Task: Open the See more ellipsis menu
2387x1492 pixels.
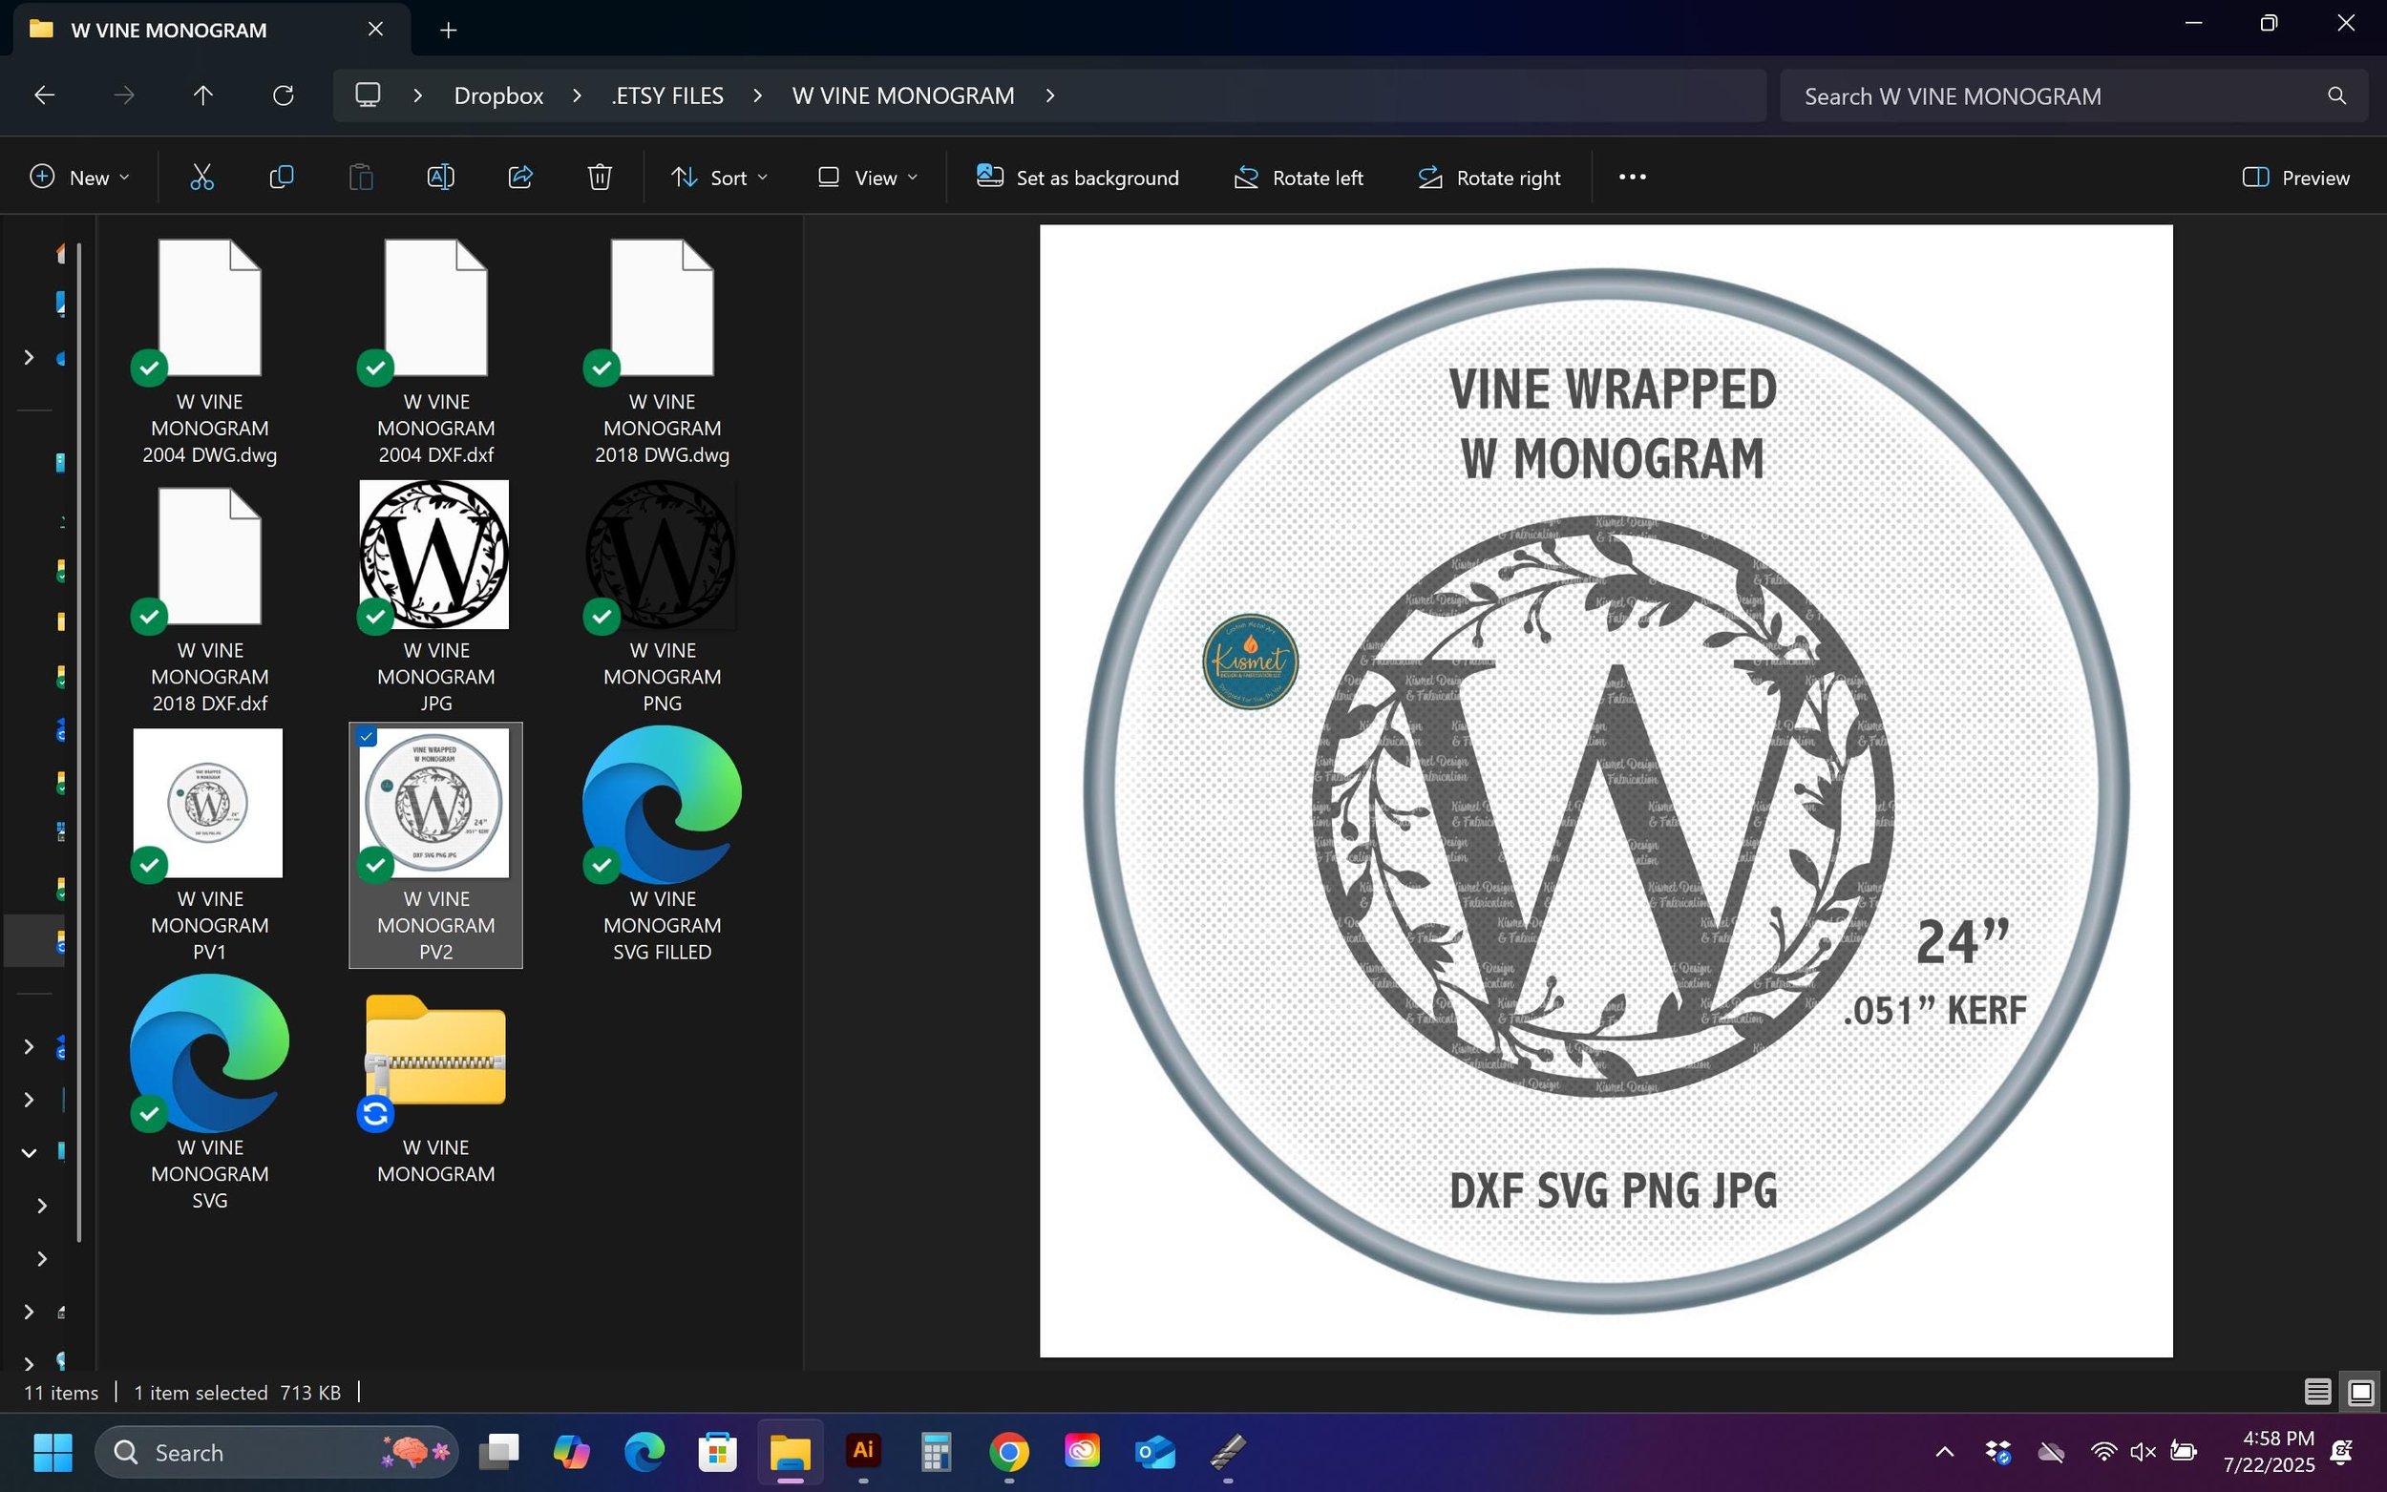Action: (x=1632, y=178)
